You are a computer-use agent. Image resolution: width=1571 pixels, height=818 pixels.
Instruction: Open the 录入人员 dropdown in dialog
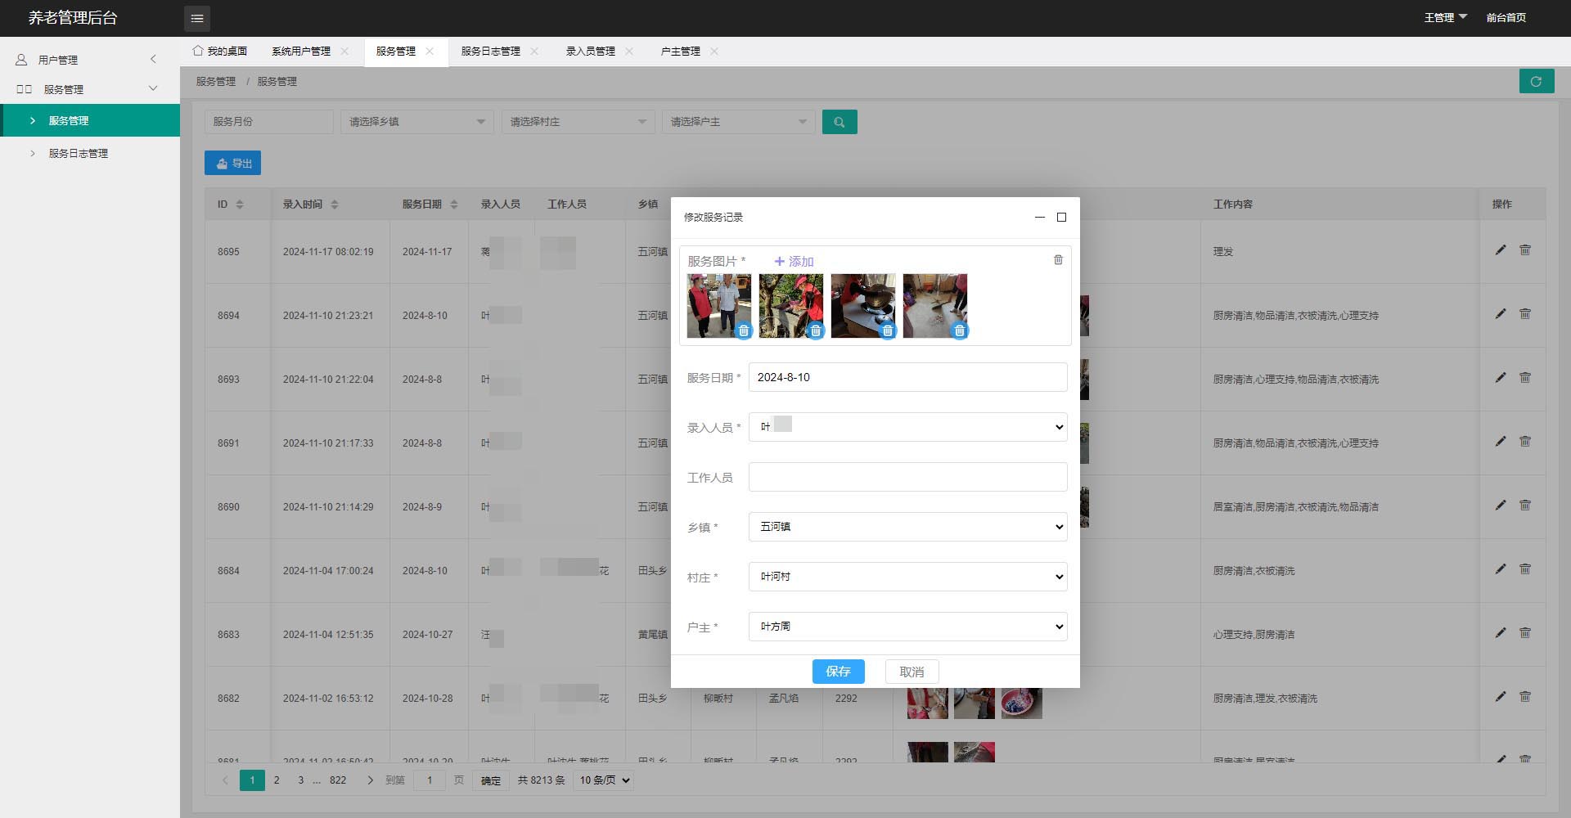(907, 427)
